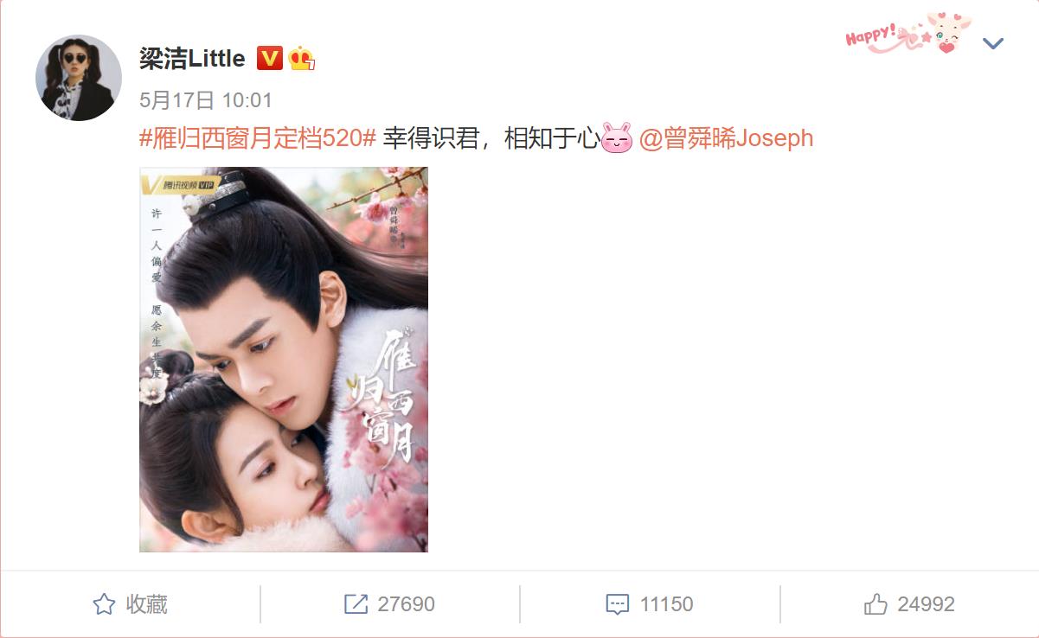The width and height of the screenshot is (1039, 638).
Task: Open the repost count 27690
Action: (406, 604)
